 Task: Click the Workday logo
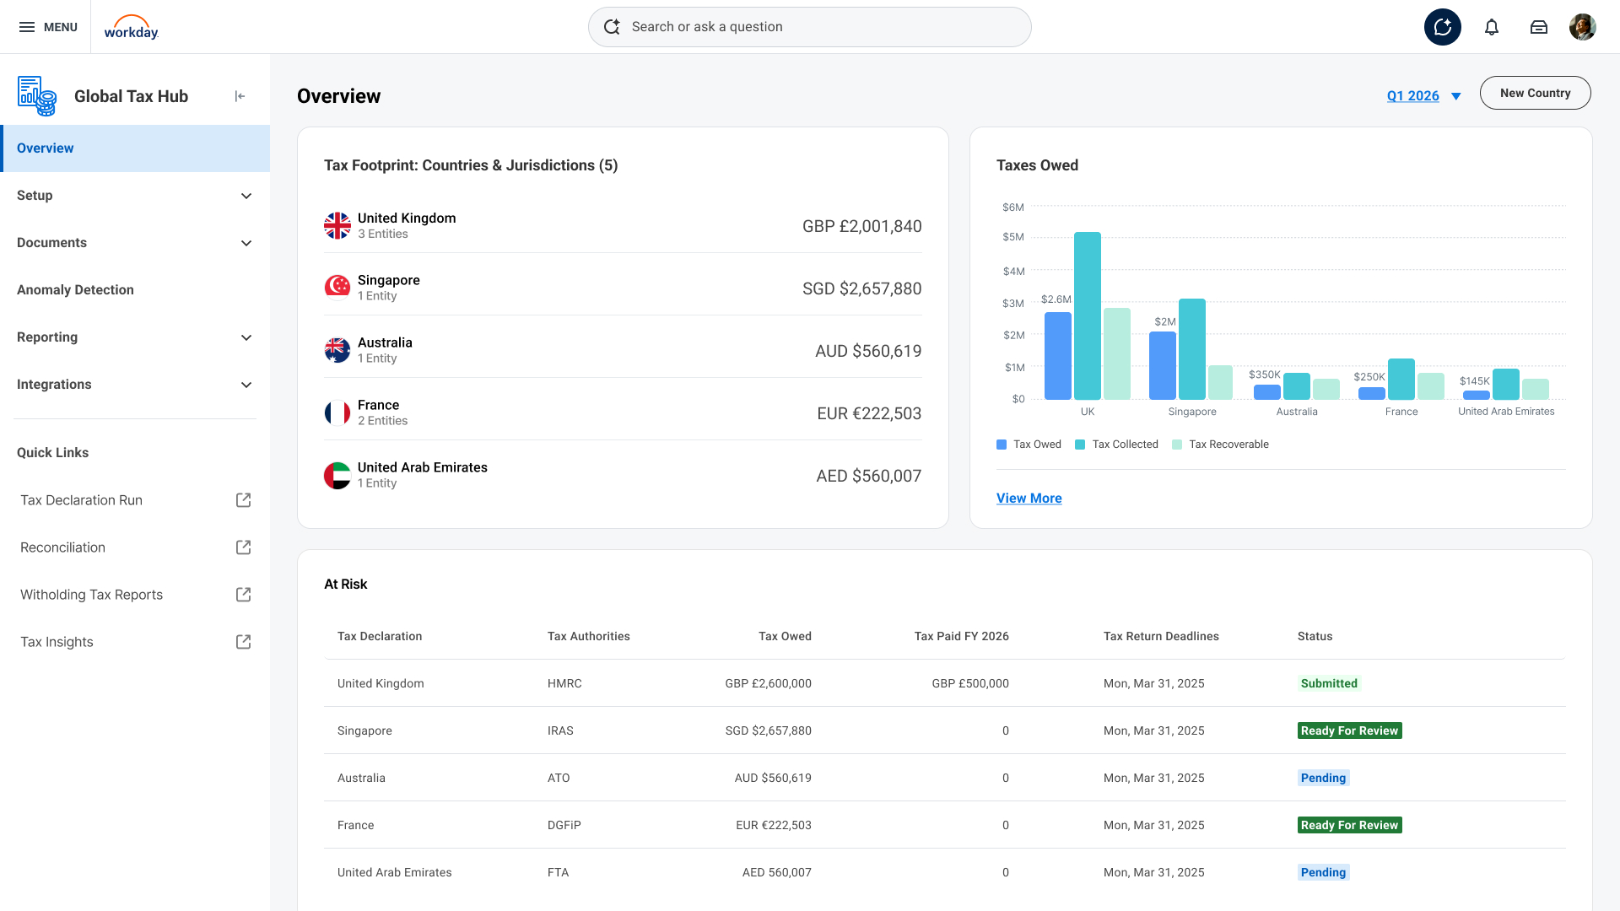click(131, 27)
